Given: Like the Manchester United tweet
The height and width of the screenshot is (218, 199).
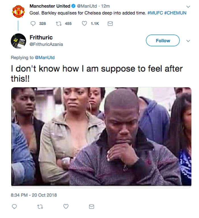Looking at the screenshot, I should tap(84, 24).
